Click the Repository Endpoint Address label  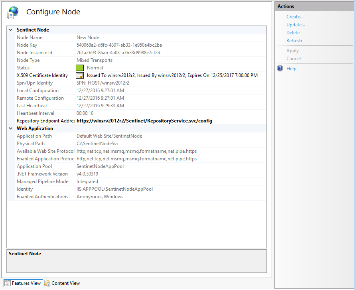(x=45, y=121)
